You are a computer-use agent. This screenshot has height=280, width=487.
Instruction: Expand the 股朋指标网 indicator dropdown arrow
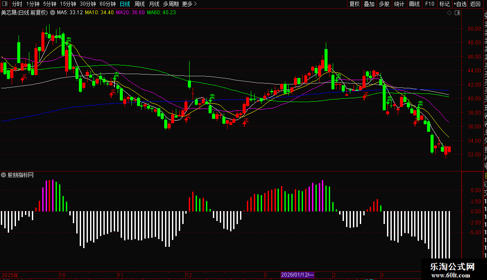click(x=3, y=175)
